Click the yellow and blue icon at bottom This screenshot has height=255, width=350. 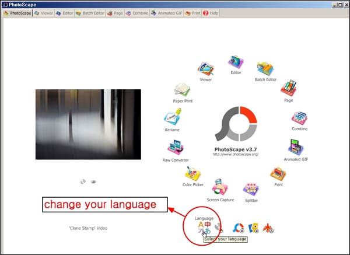254,228
